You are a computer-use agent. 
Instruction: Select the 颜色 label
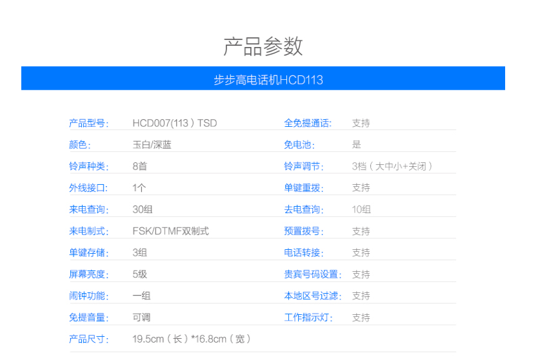(x=80, y=145)
